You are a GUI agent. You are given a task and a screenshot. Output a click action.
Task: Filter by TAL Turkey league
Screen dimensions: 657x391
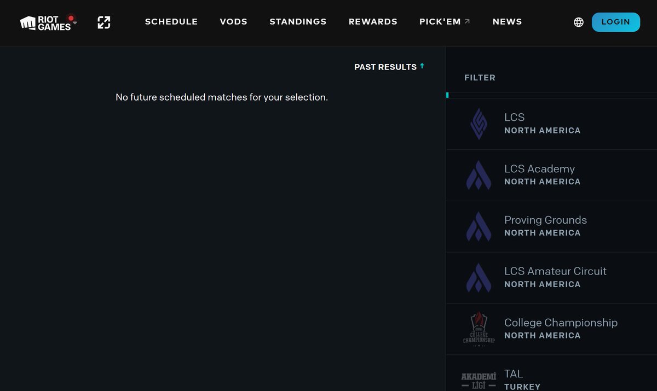coord(551,374)
